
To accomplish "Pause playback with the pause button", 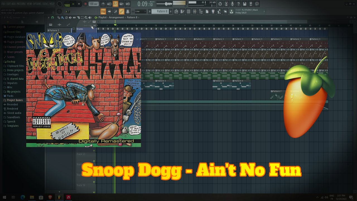I will [x=73, y=4].
